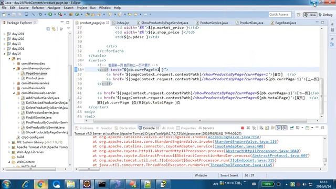Click the Open Perspective icon
Viewport: 336px width, 189px height.
[x=298, y=15]
